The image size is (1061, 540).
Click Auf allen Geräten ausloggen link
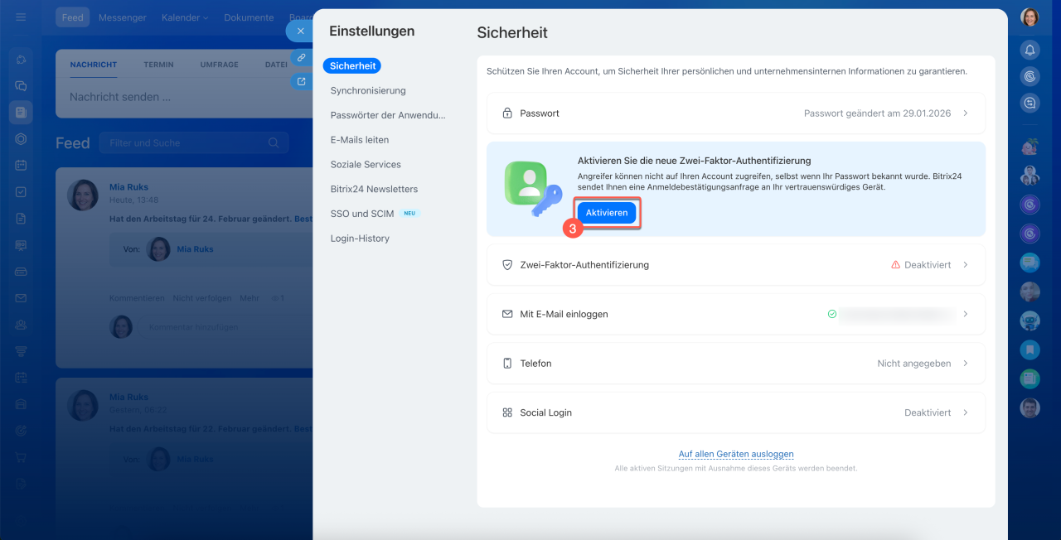(x=735, y=454)
